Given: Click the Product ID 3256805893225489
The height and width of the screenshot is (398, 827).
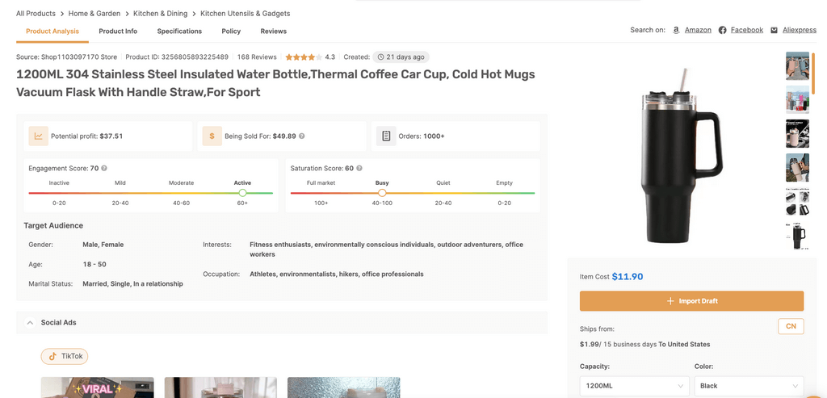Looking at the screenshot, I should click(x=177, y=57).
